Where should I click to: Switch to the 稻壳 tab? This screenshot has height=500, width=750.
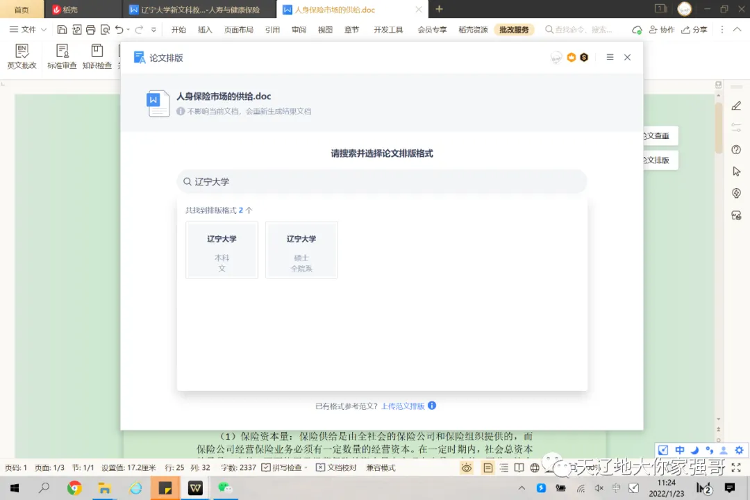(82, 10)
